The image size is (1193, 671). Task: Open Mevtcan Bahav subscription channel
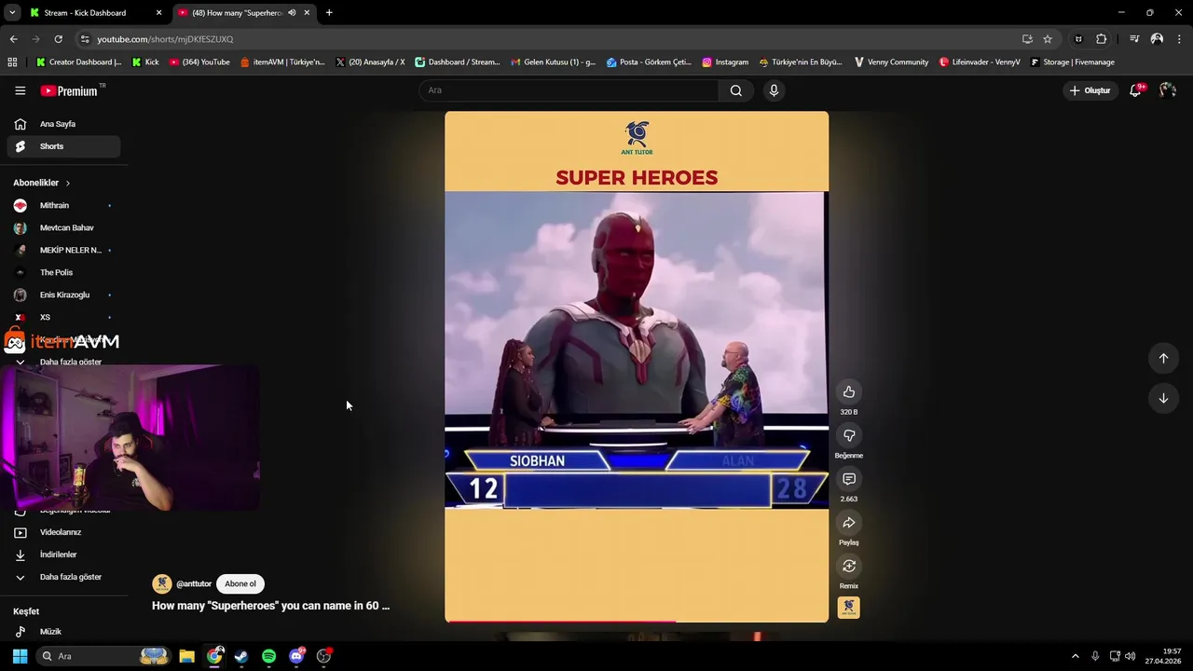tap(63, 227)
